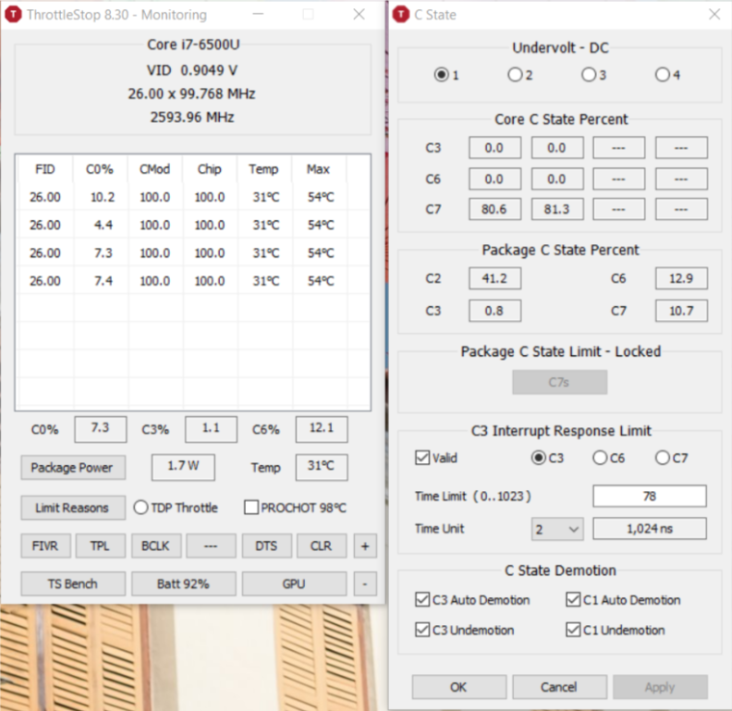Open the Limit Reasons window
Image resolution: width=732 pixels, height=711 pixels.
[72, 508]
